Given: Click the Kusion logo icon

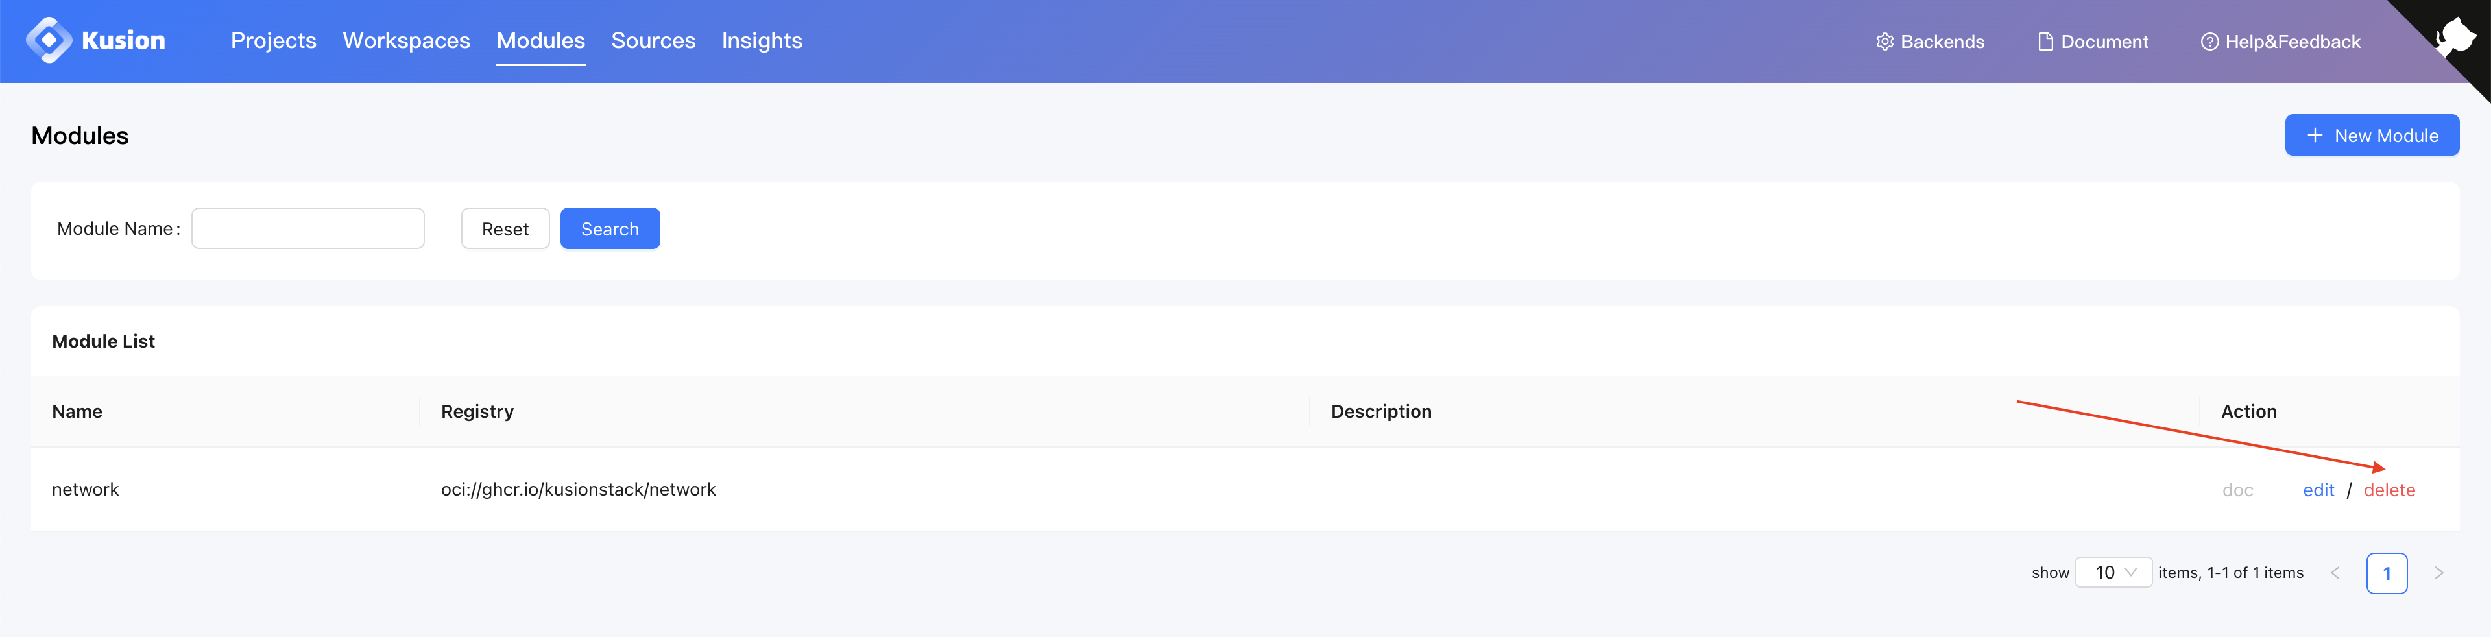Looking at the screenshot, I should pyautogui.click(x=49, y=41).
